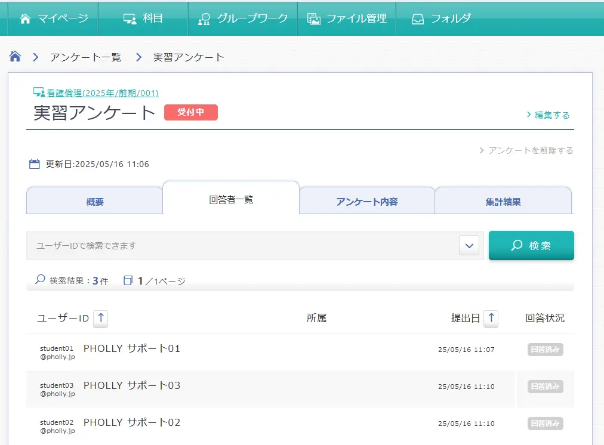Expand the search options dropdown arrow
This screenshot has height=445, width=604.
(x=469, y=246)
